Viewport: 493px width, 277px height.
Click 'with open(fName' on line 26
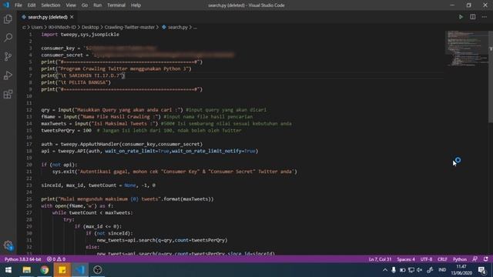tap(63, 206)
